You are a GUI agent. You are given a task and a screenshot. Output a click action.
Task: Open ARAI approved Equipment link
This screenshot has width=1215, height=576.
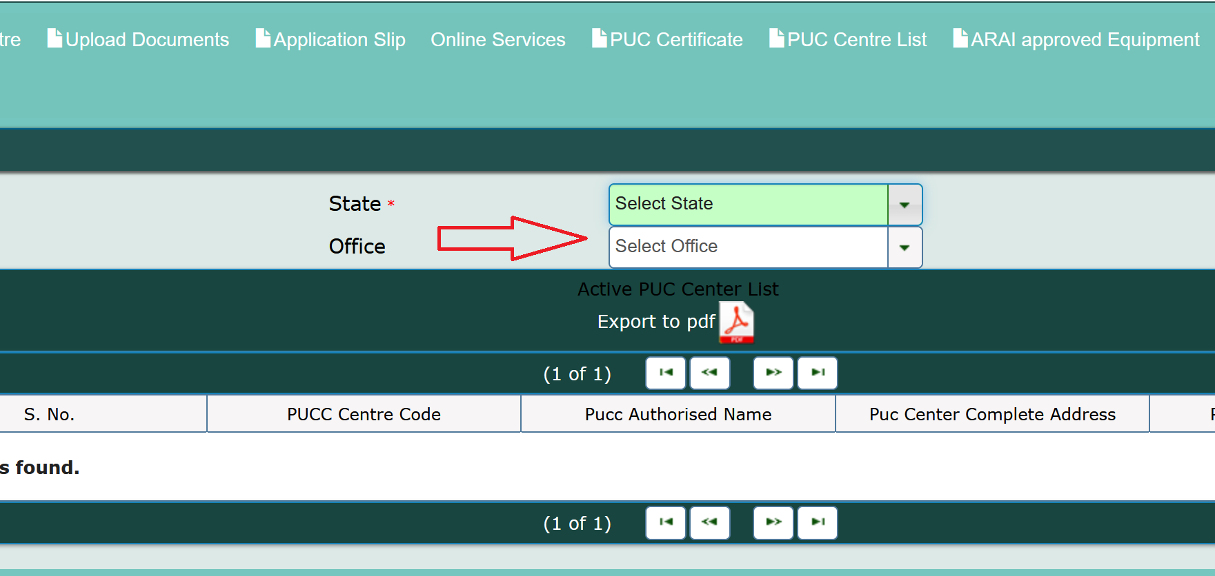(x=1076, y=39)
